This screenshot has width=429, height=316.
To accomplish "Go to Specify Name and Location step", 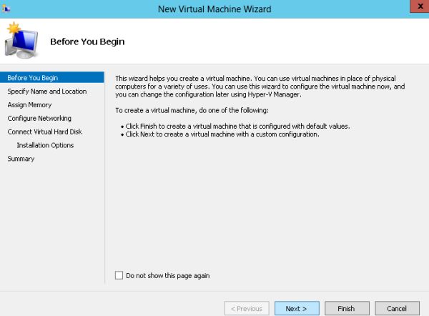I will [x=47, y=92].
